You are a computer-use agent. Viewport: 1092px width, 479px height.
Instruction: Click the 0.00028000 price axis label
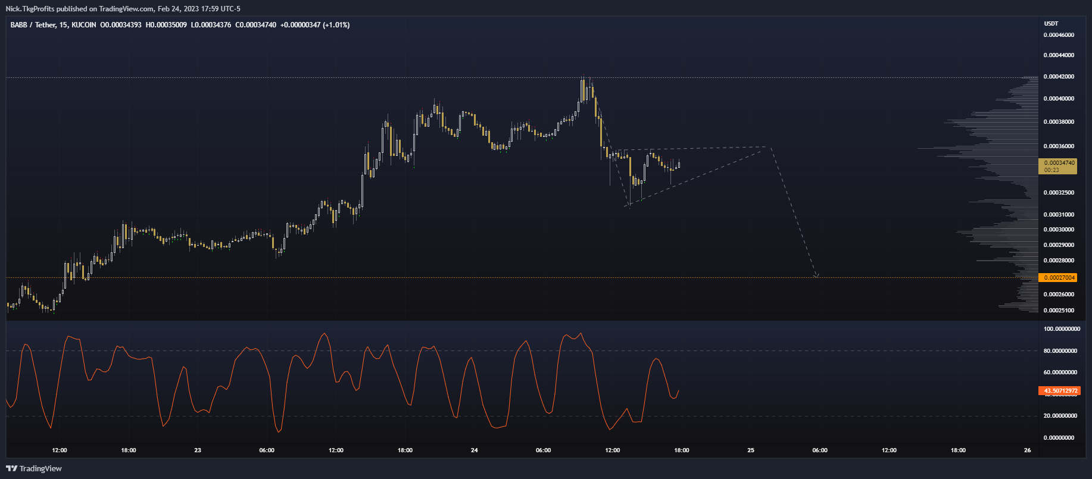point(1059,261)
